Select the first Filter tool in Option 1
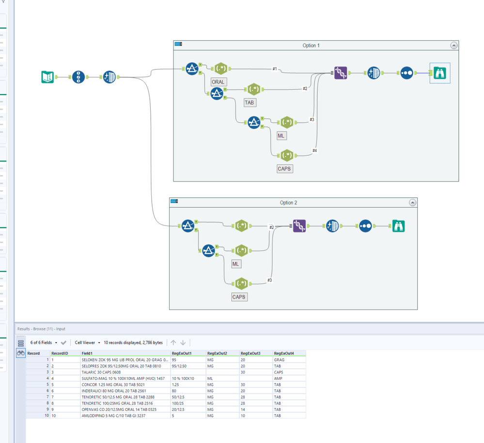Viewport: 484px width, 443px height. point(192,68)
